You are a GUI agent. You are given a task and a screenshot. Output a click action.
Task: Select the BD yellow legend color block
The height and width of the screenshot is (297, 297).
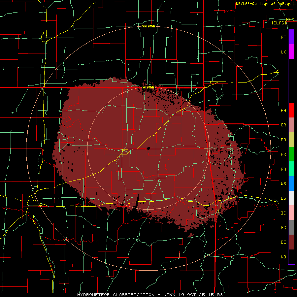291,140
